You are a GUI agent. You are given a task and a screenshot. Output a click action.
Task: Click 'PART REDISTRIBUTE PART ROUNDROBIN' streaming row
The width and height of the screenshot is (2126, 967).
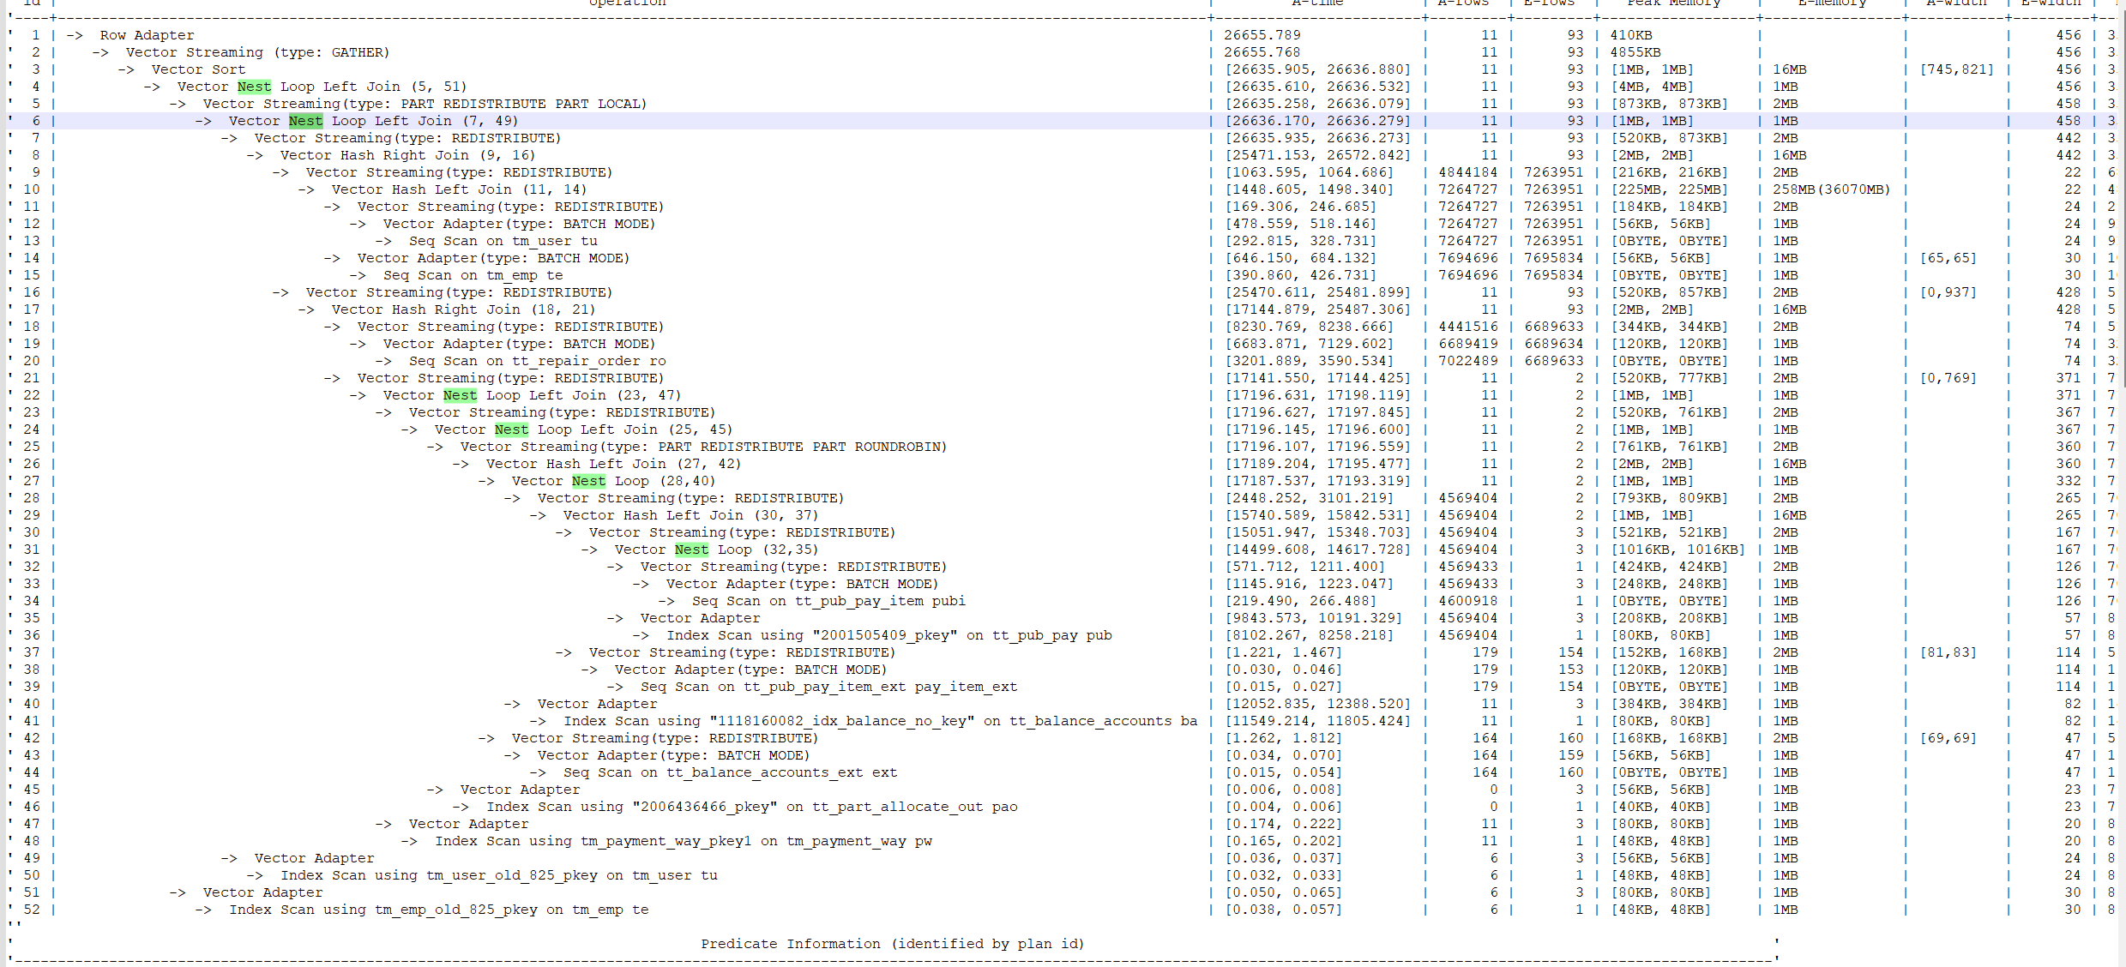703,447
